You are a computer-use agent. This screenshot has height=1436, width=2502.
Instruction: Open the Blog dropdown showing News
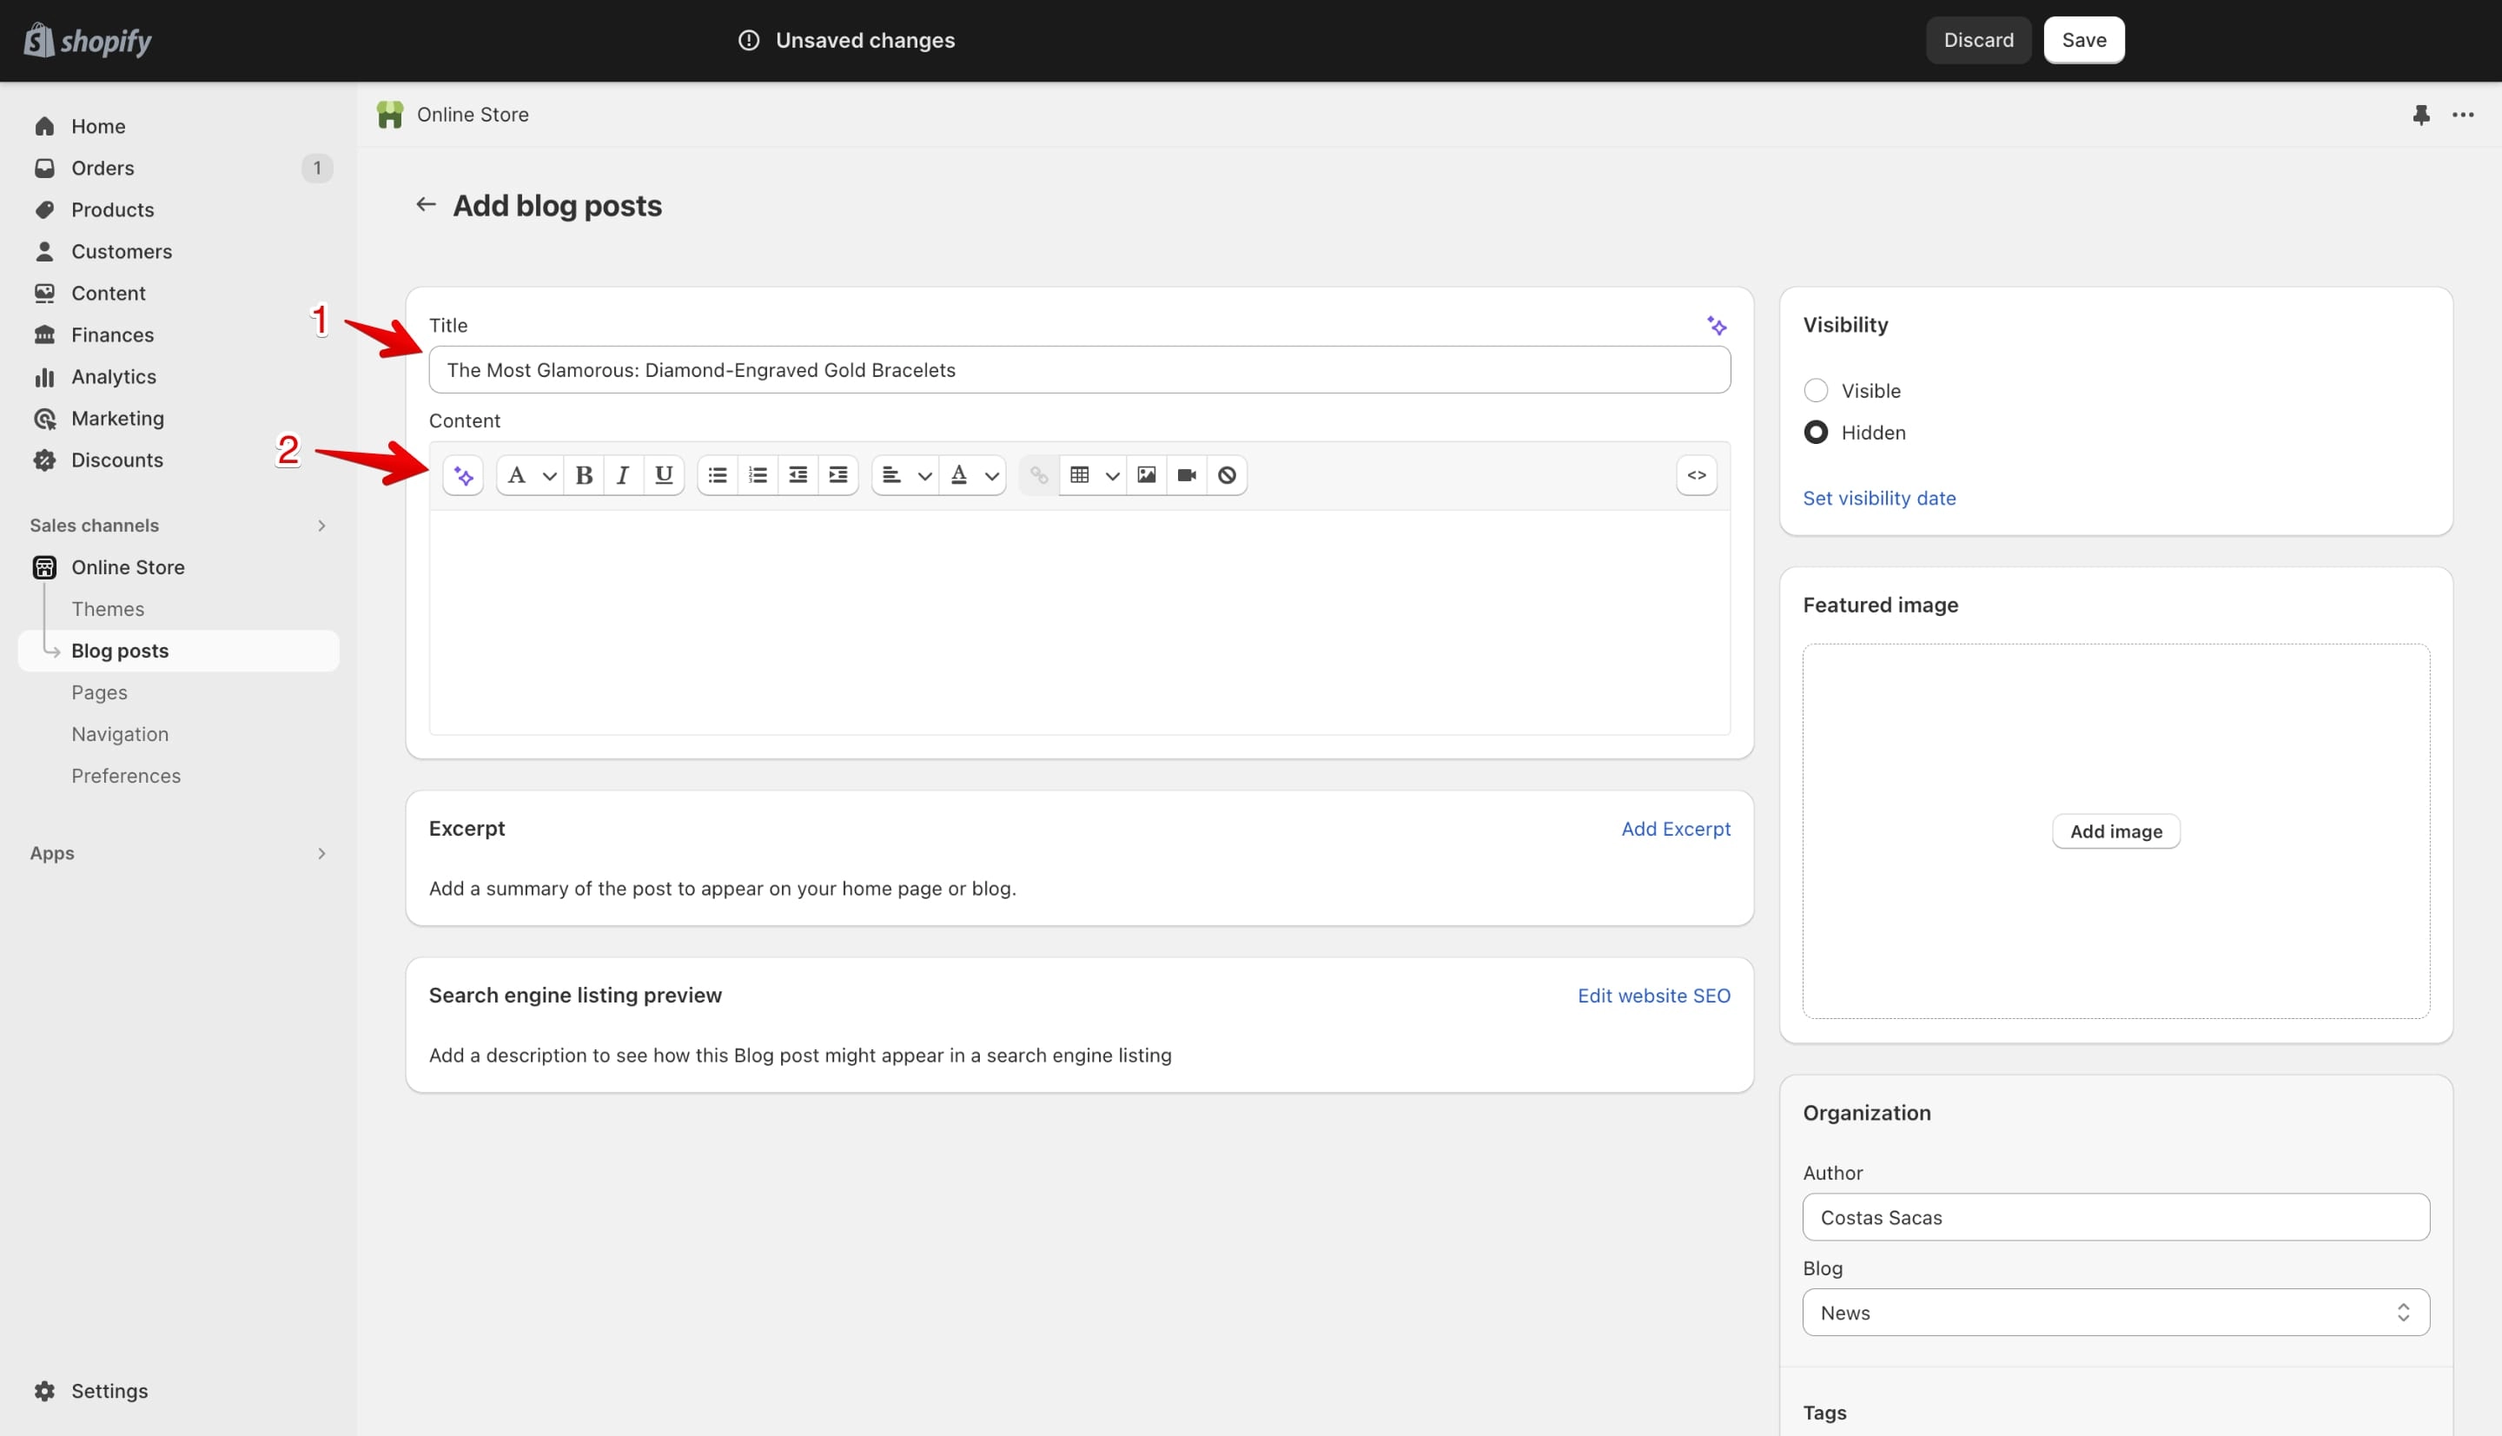tap(2115, 1313)
